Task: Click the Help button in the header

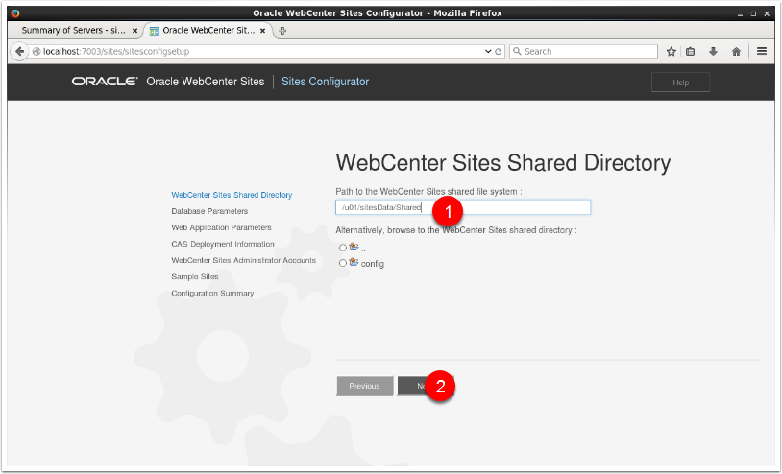Action: [680, 83]
